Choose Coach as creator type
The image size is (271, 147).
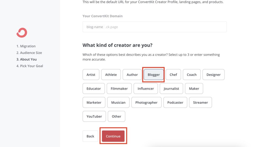[x=192, y=74]
